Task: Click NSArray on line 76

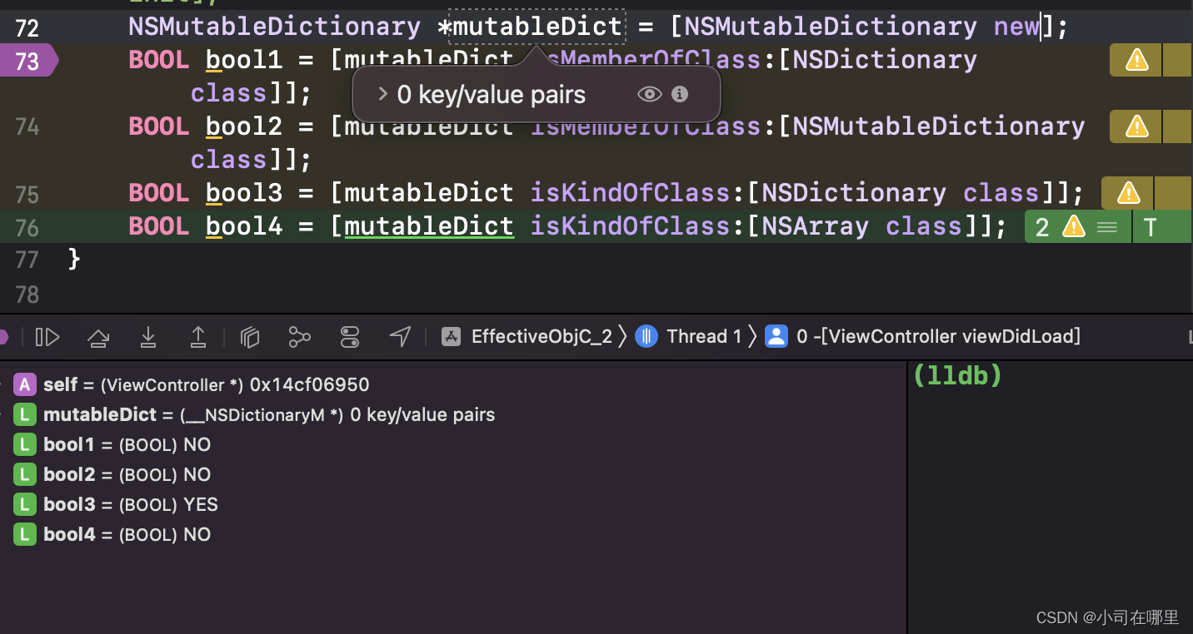Action: tap(816, 226)
